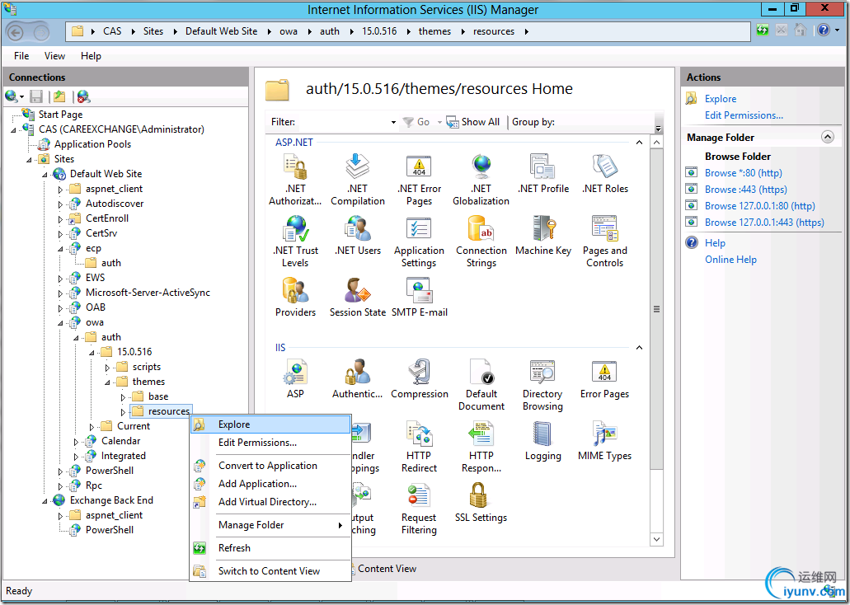Expand the PowerShell node under Default Web Site
This screenshot has height=605, width=850.
pos(61,471)
